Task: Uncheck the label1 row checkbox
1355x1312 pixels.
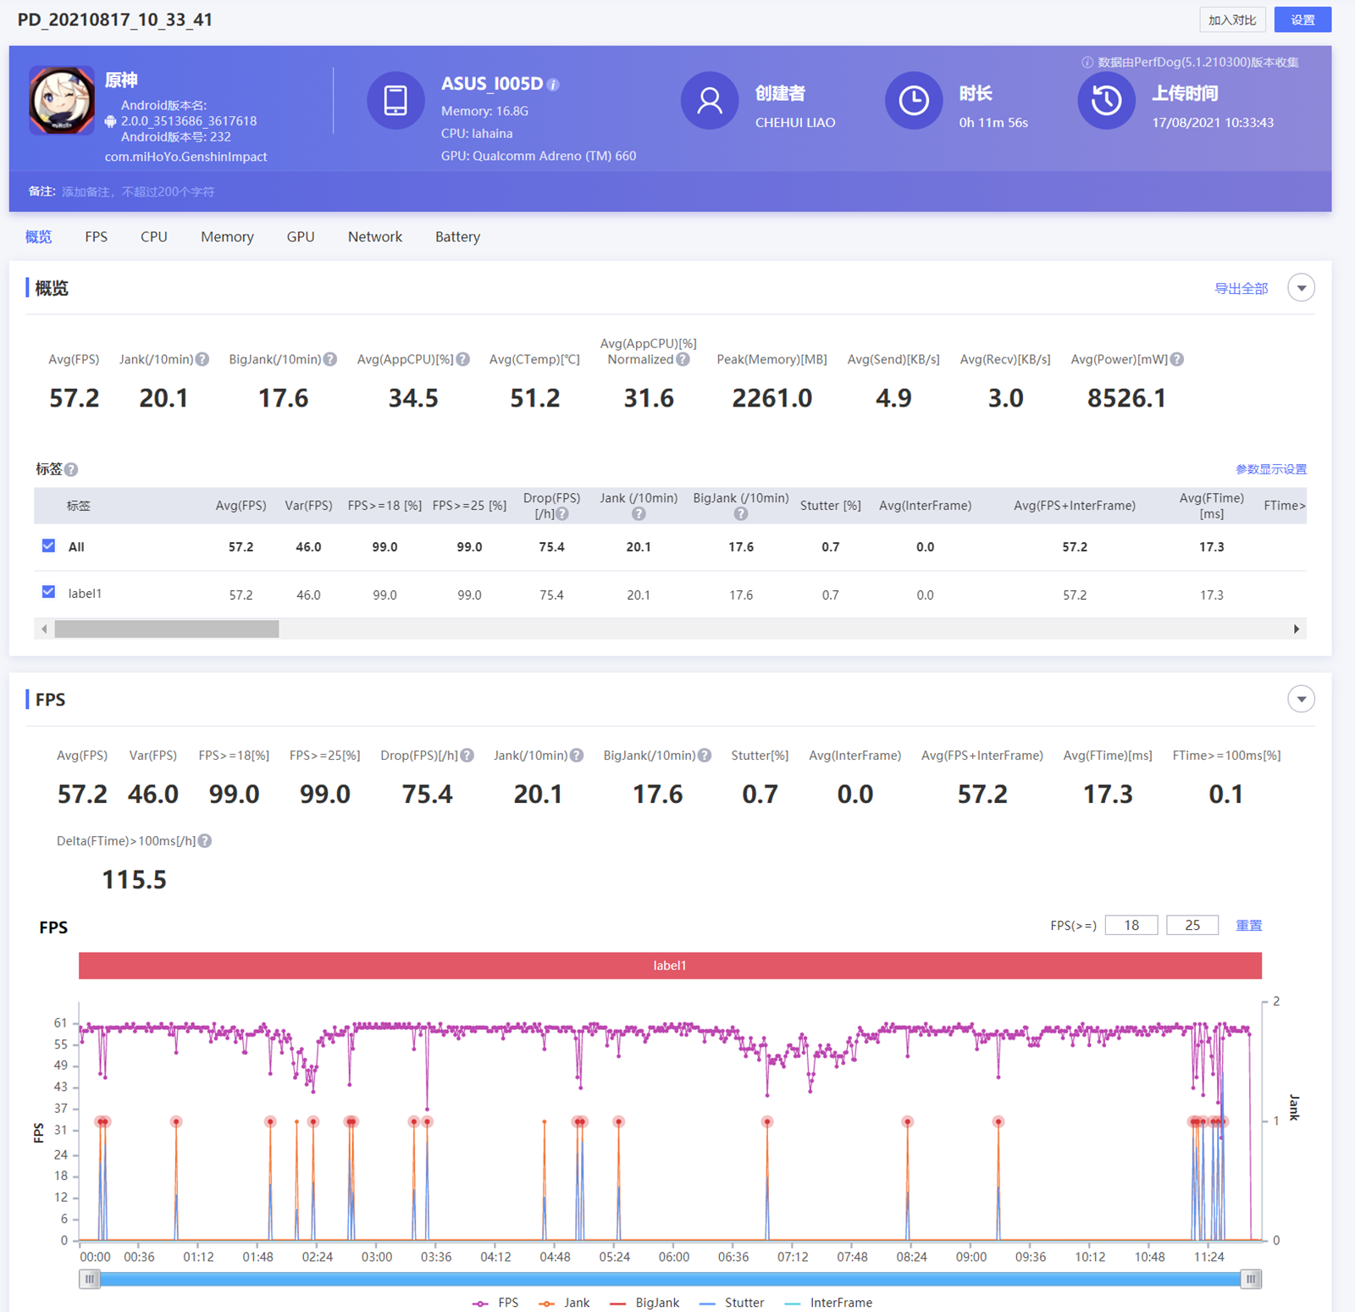Action: coord(48,592)
